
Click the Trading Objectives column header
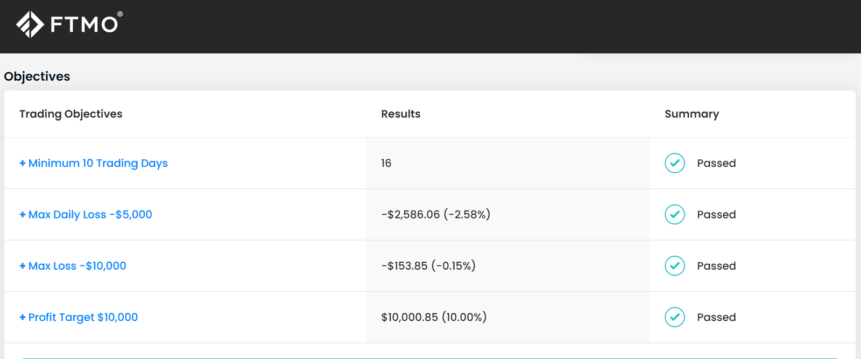pyautogui.click(x=71, y=114)
